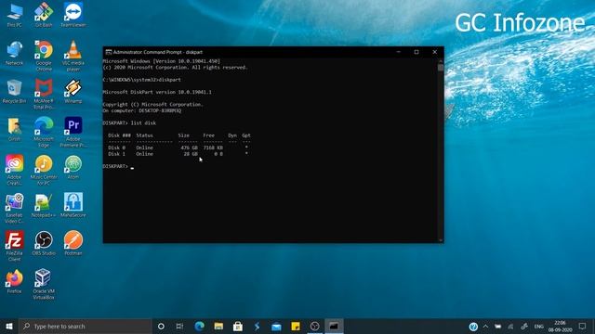Select the Microsoft Edge desktop shortcut

[44, 132]
